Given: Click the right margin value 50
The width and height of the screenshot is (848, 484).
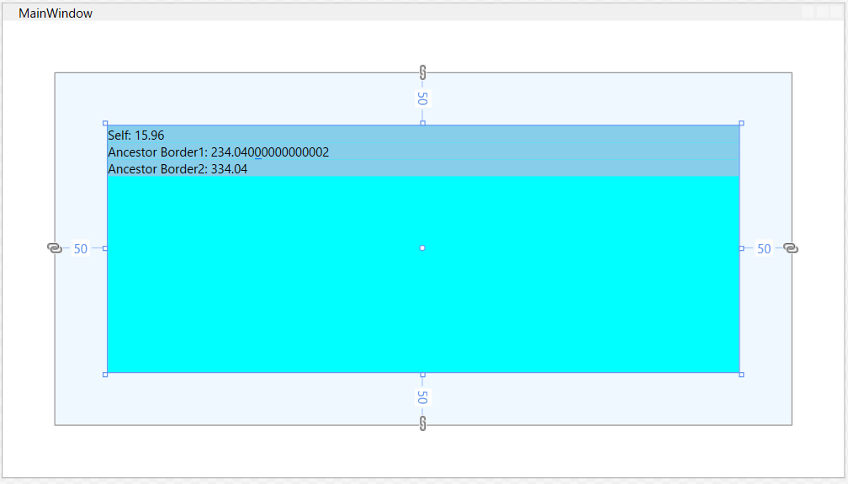Looking at the screenshot, I should click(764, 248).
